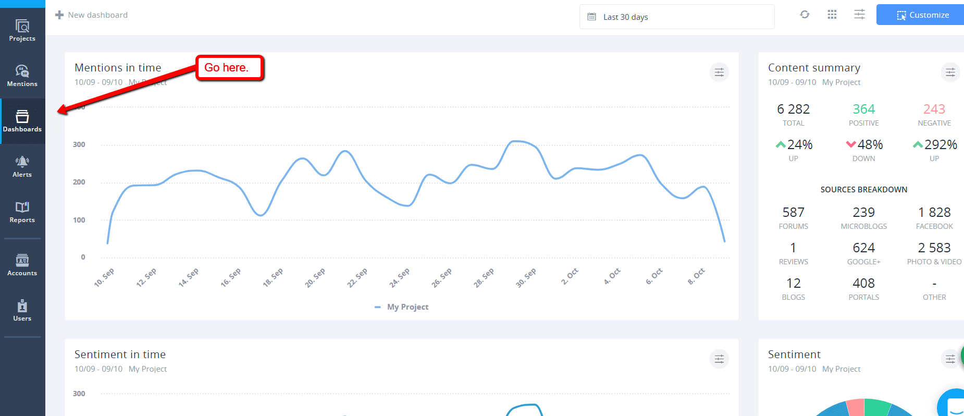This screenshot has width=964, height=416.
Task: Go to the Mentions section
Action: 22,76
